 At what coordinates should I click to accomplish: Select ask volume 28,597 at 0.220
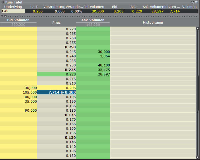[93, 74]
